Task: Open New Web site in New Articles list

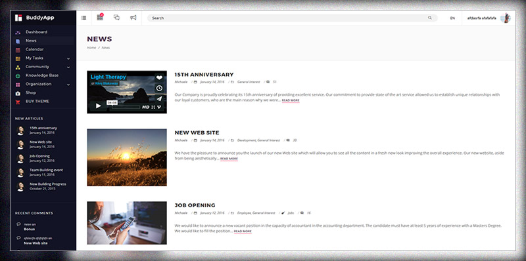Action: click(x=41, y=142)
